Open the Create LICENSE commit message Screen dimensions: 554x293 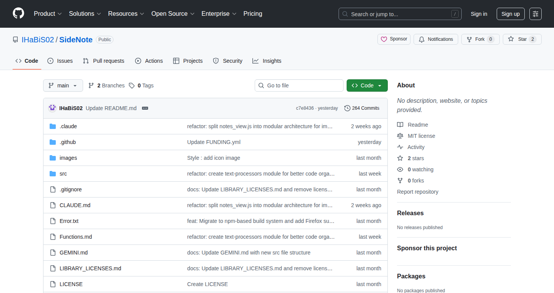[207, 284]
